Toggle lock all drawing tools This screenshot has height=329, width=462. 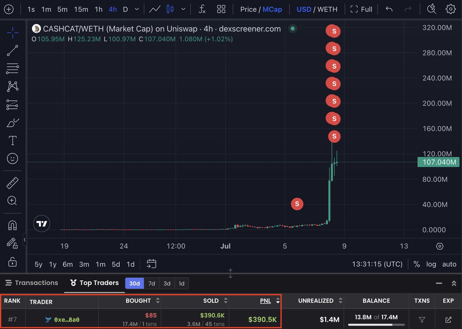tap(12, 262)
